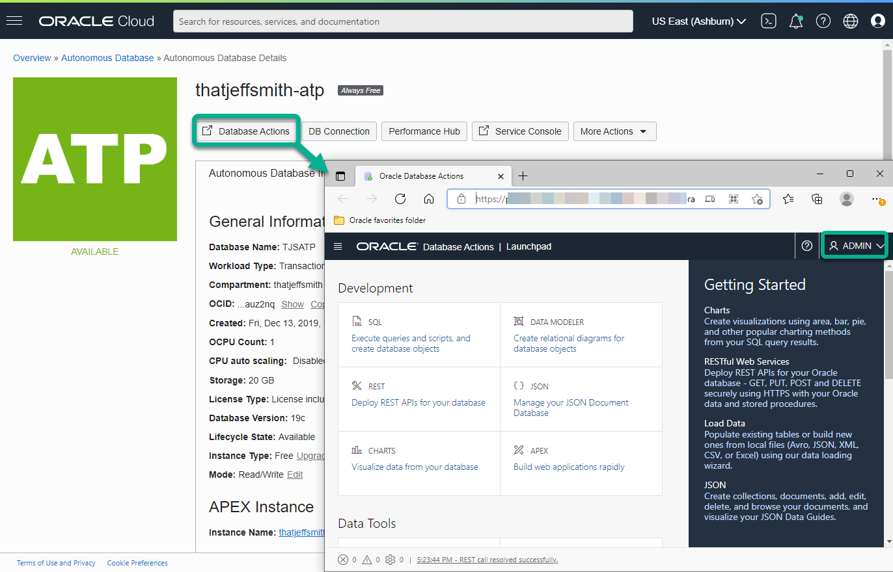Open the language globe icon
This screenshot has height=572, width=893.
(851, 21)
